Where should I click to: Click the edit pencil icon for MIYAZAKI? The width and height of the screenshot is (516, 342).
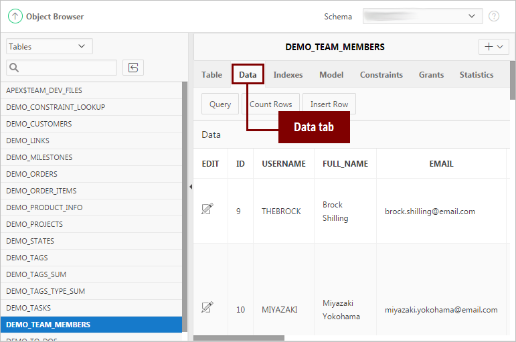tap(207, 307)
